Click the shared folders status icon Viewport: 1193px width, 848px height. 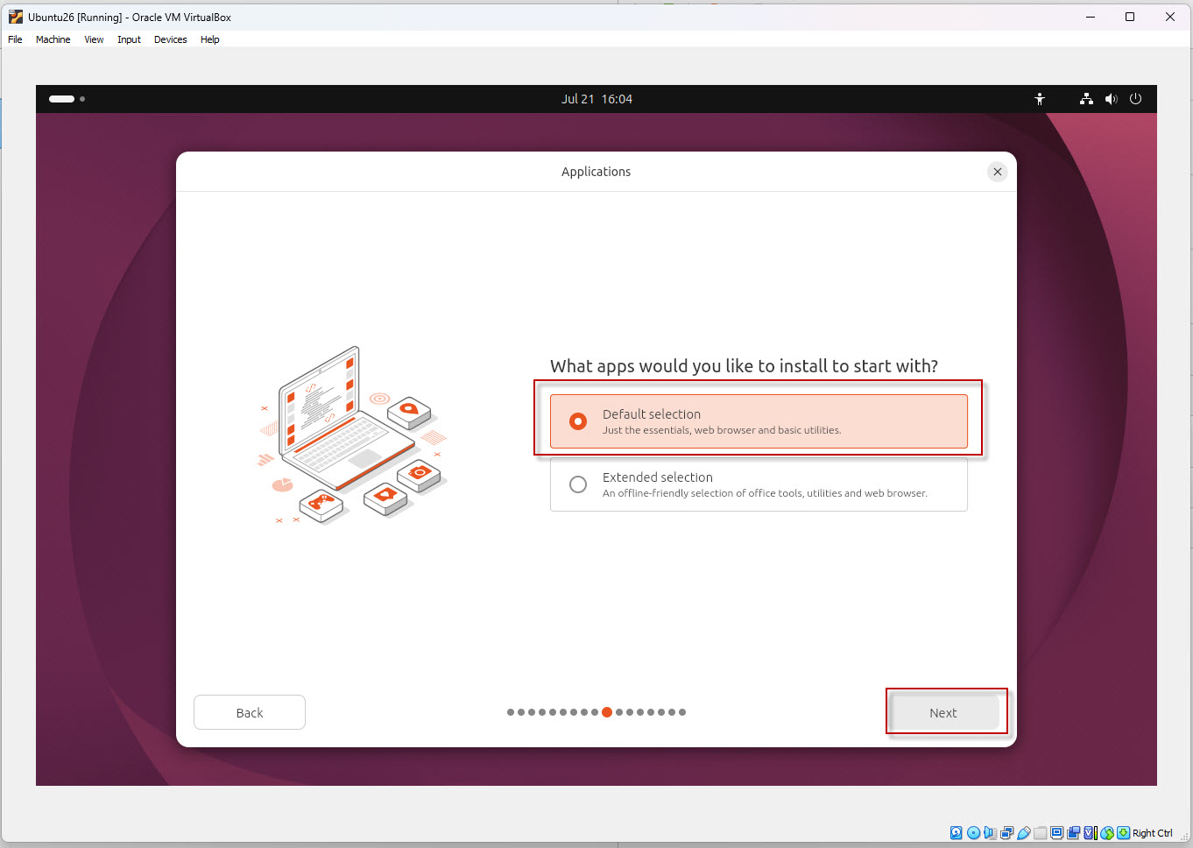click(x=1040, y=833)
